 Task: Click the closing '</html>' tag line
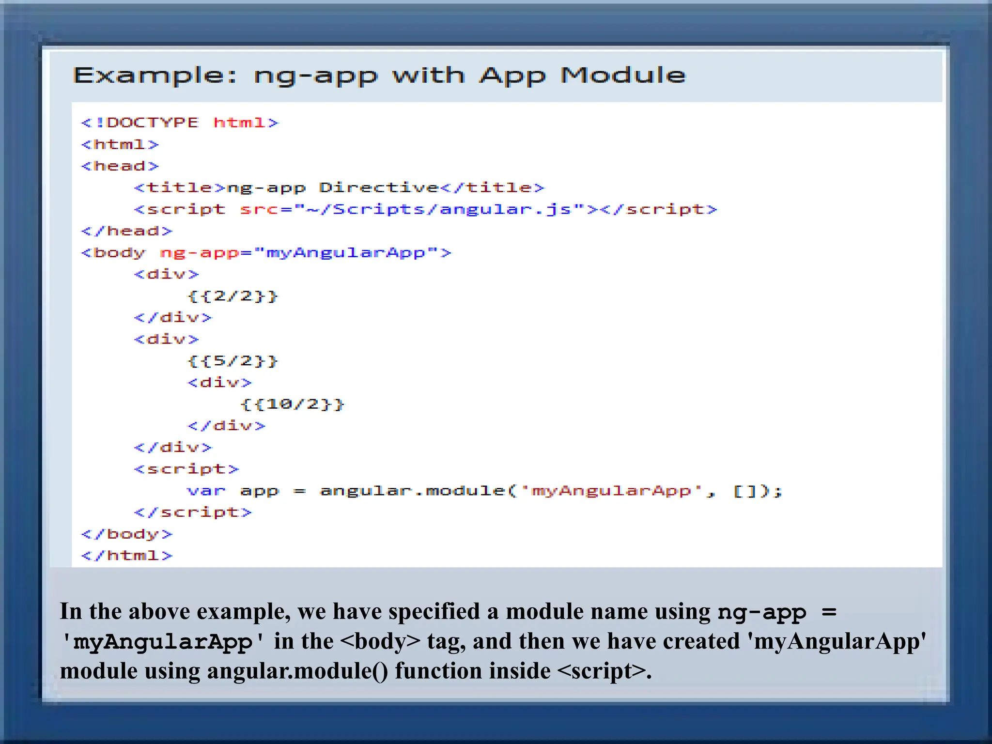pyautogui.click(x=126, y=556)
